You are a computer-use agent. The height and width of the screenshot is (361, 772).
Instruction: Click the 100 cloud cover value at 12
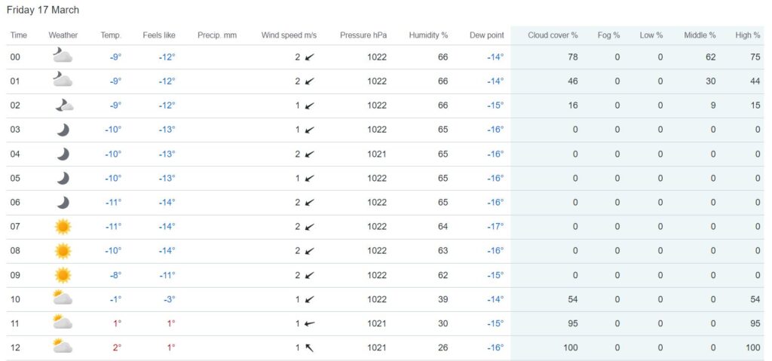(x=570, y=347)
